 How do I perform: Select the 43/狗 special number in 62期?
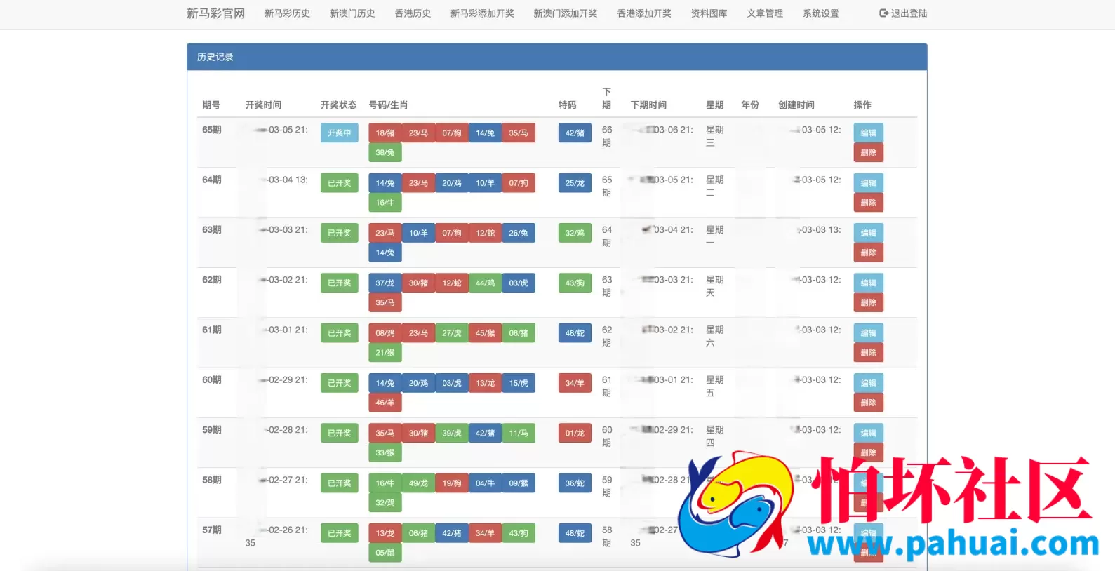point(575,283)
